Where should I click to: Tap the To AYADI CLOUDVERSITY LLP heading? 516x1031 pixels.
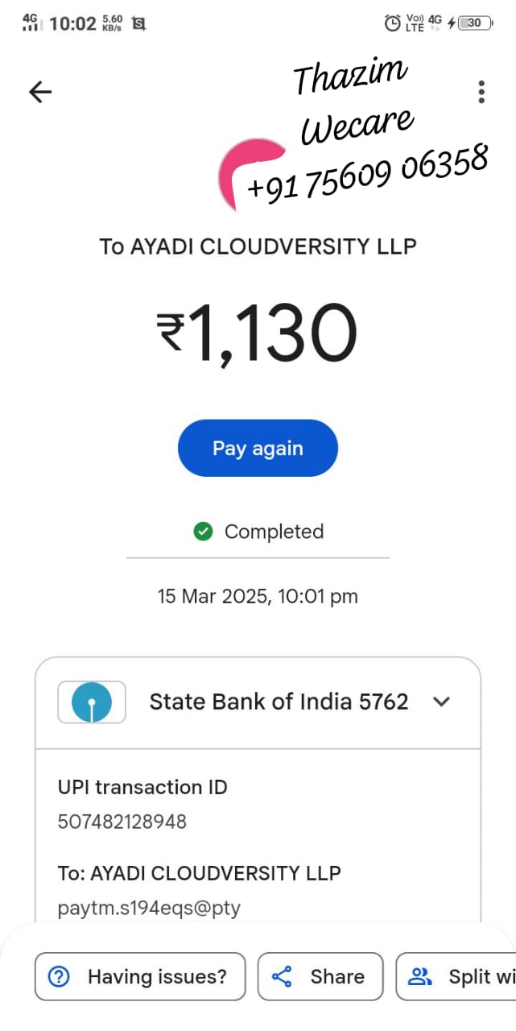[x=258, y=246]
